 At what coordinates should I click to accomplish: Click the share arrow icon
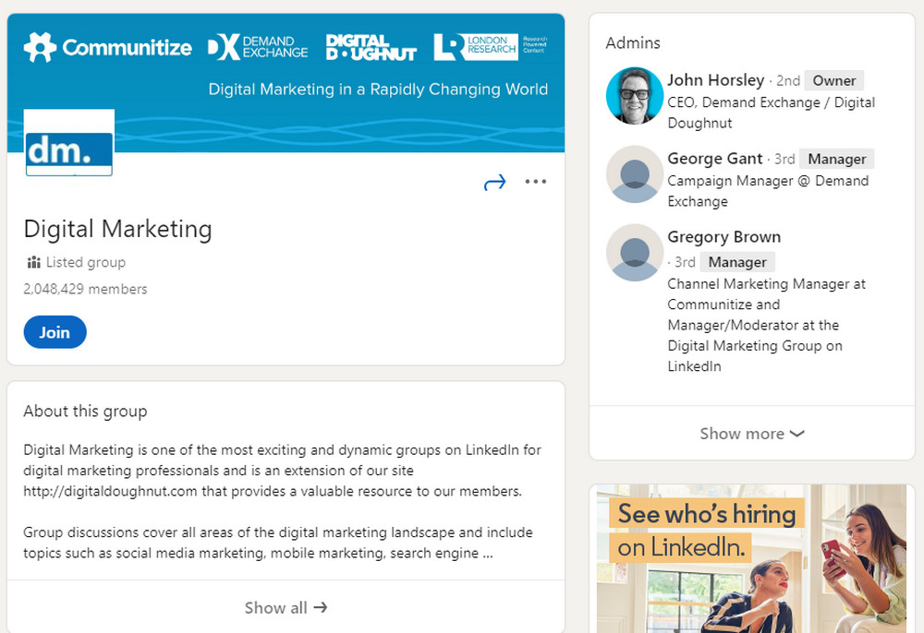pyautogui.click(x=495, y=183)
